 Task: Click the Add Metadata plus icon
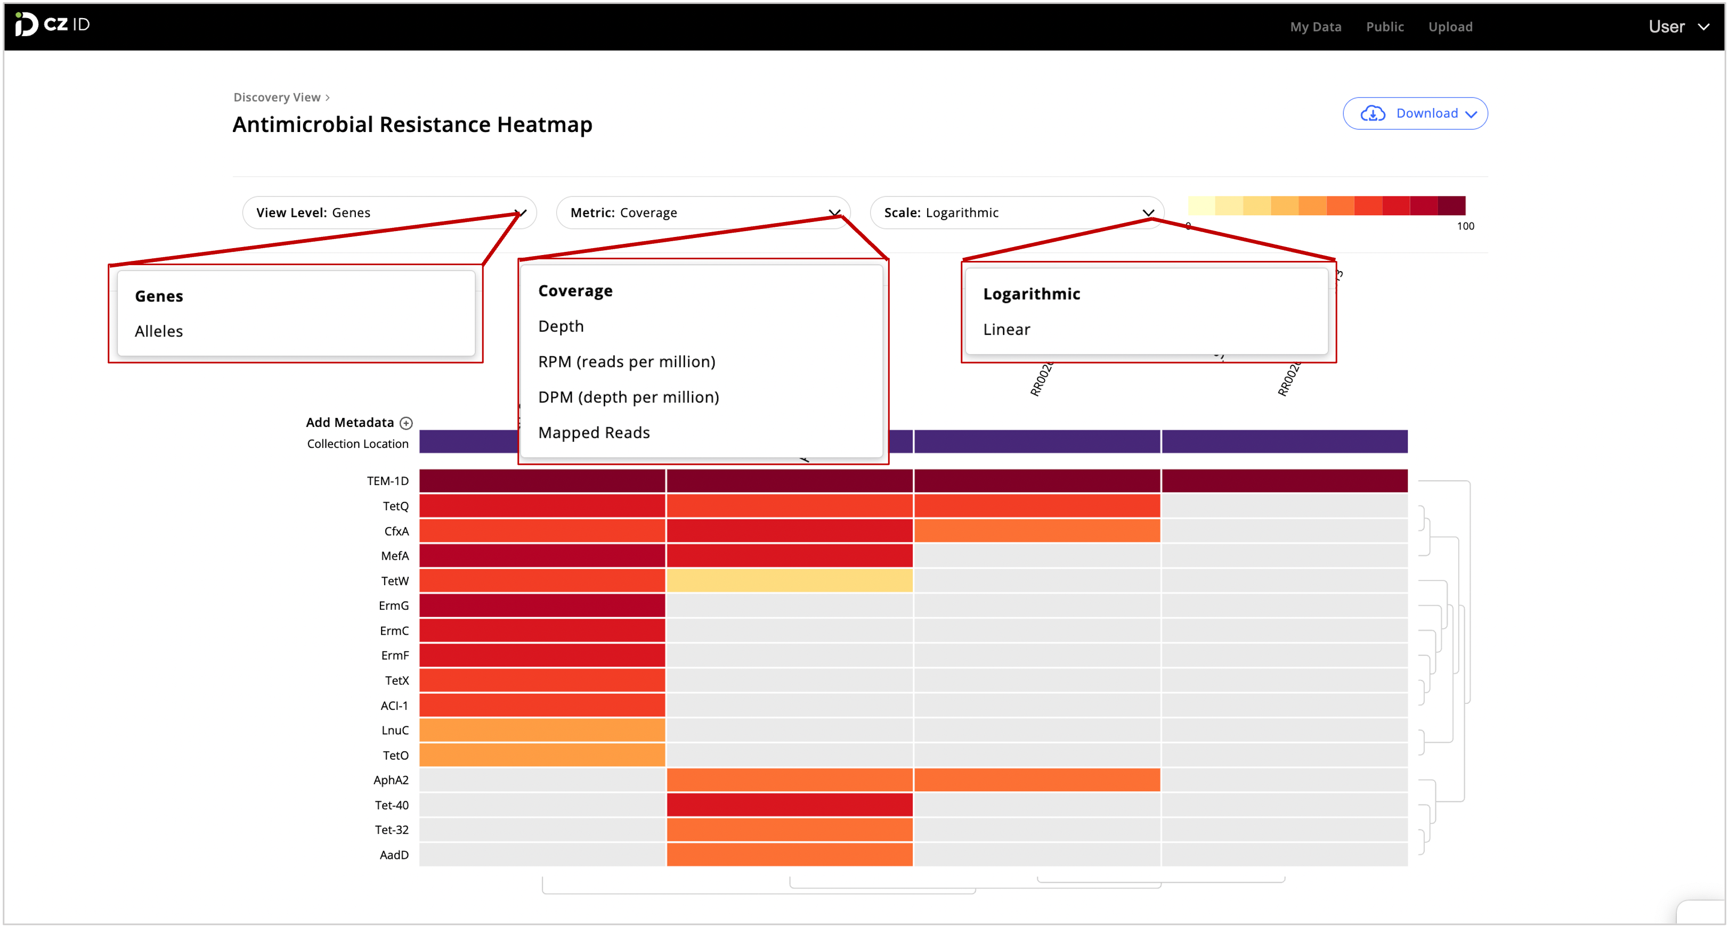pos(406,423)
